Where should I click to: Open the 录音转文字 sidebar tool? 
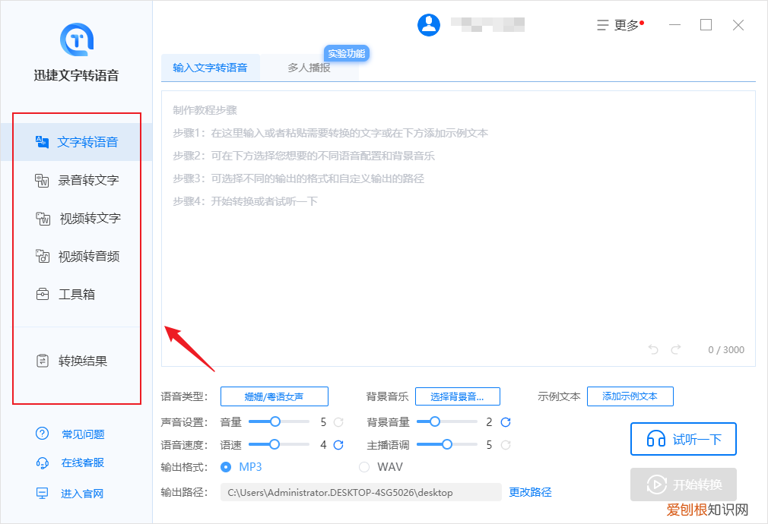(76, 180)
